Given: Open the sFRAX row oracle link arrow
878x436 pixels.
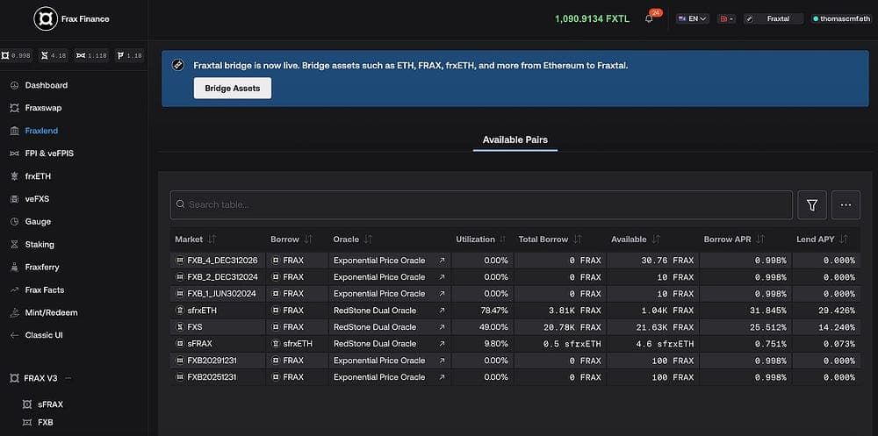Looking at the screenshot, I should [x=442, y=344].
